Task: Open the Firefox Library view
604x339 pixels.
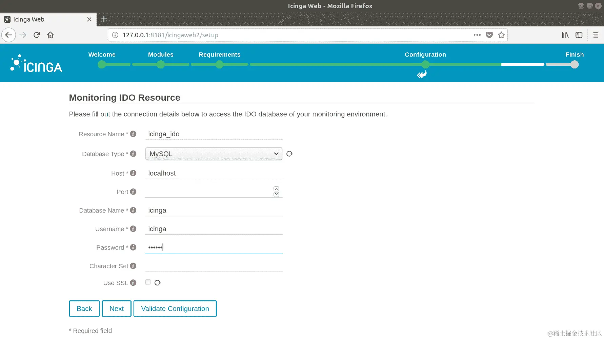Action: tap(565, 35)
